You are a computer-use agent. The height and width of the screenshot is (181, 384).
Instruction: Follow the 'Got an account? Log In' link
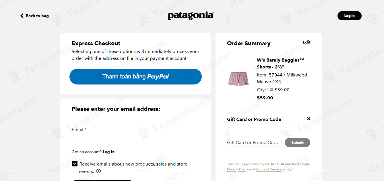point(108,152)
